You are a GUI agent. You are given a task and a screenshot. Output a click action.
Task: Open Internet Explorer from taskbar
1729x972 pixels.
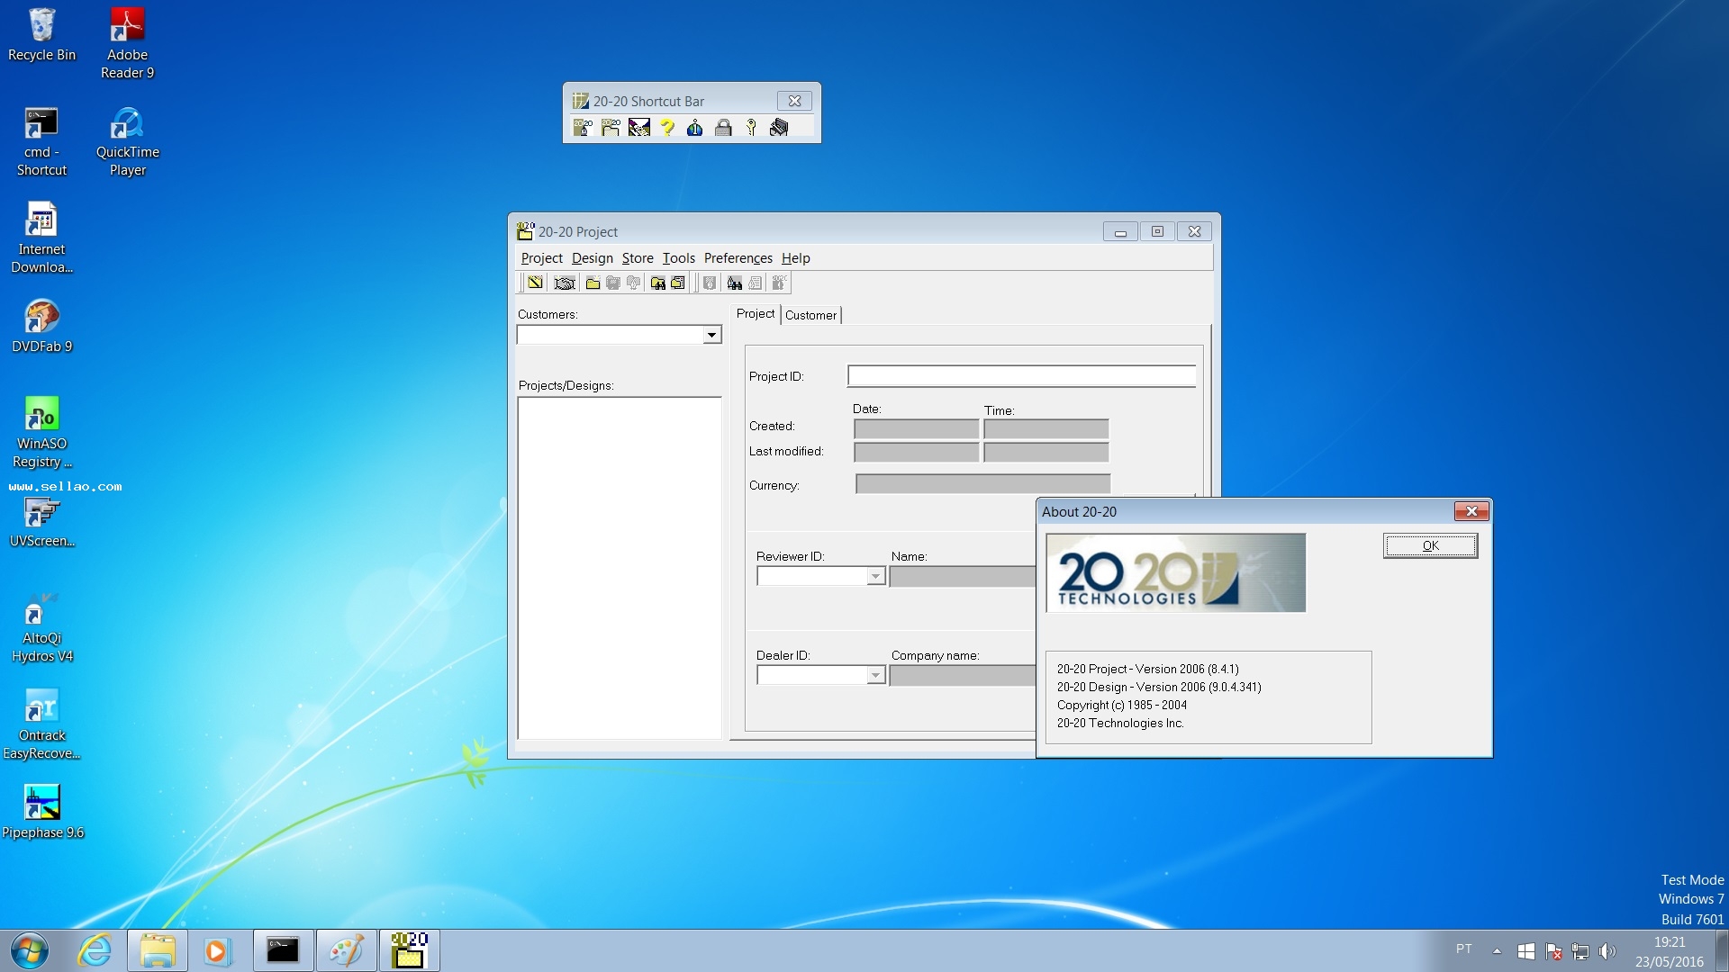point(95,950)
